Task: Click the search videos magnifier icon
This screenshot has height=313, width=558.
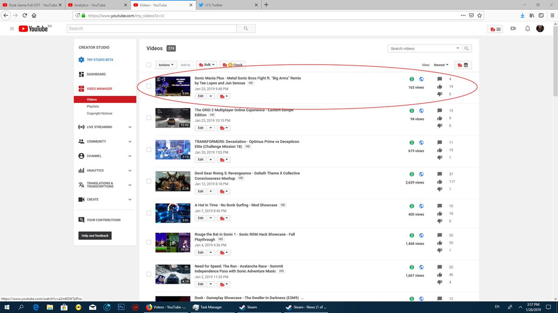Action: click(x=467, y=48)
